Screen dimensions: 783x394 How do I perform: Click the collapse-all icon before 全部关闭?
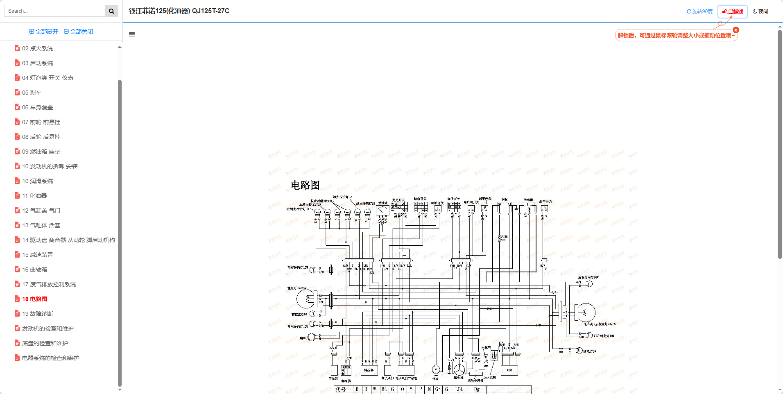pyautogui.click(x=66, y=31)
